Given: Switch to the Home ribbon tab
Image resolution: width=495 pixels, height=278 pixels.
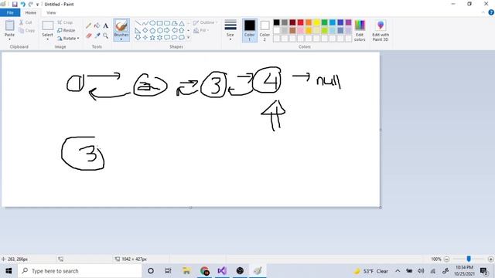Looking at the screenshot, I should (x=31, y=12).
